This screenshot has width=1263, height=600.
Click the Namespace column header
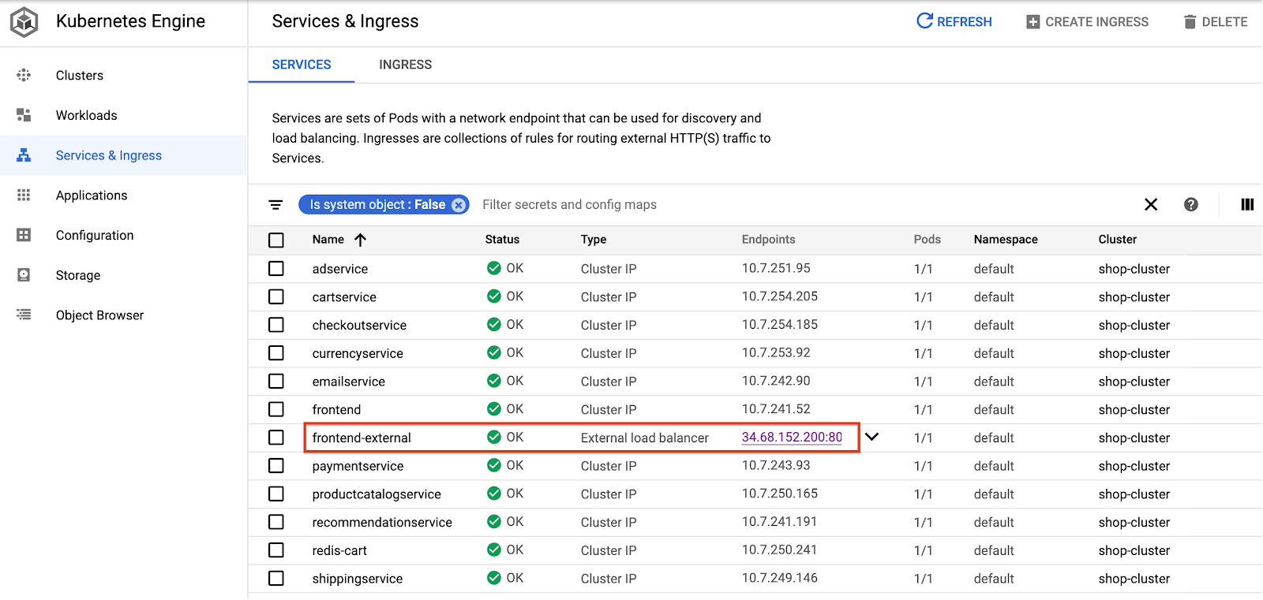[x=1006, y=240]
